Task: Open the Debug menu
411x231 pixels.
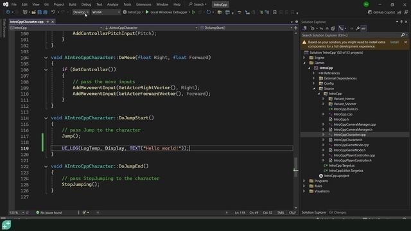Action: (x=86, y=4)
